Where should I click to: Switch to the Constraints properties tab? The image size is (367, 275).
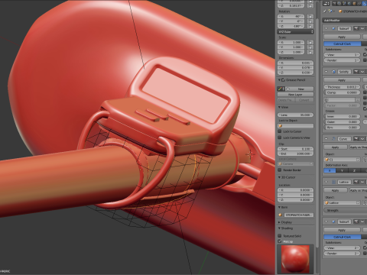point(359,3)
